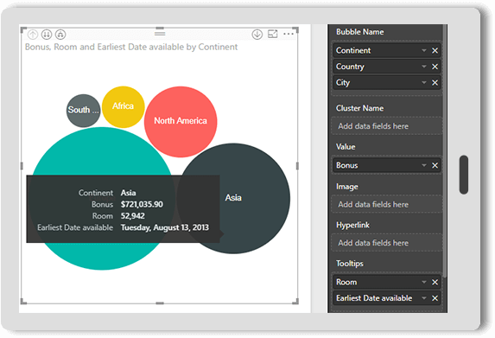Open the Continent field dropdown arrow

[x=424, y=50]
